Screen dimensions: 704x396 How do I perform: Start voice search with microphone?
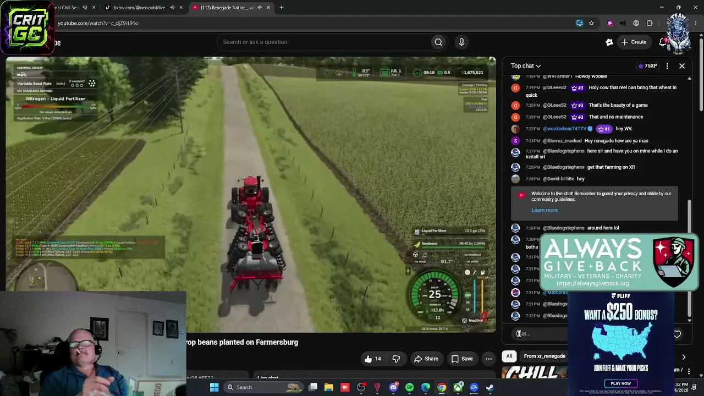point(461,42)
